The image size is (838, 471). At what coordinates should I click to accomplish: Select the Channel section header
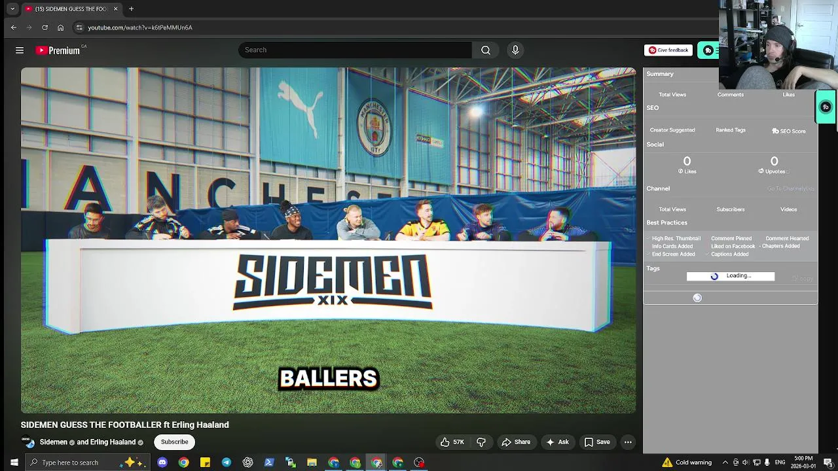[x=658, y=188]
